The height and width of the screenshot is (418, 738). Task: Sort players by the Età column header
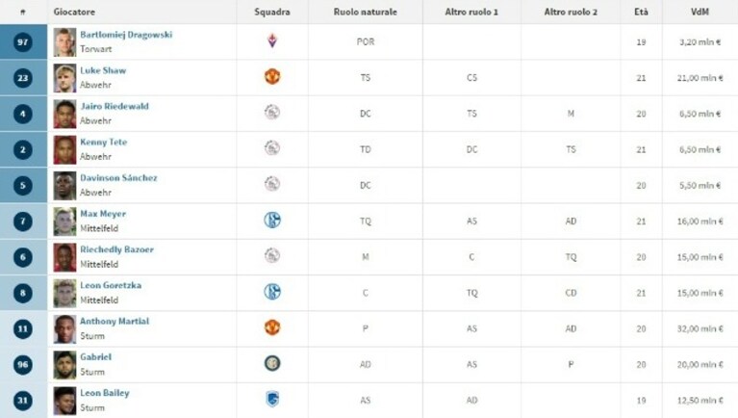point(641,12)
